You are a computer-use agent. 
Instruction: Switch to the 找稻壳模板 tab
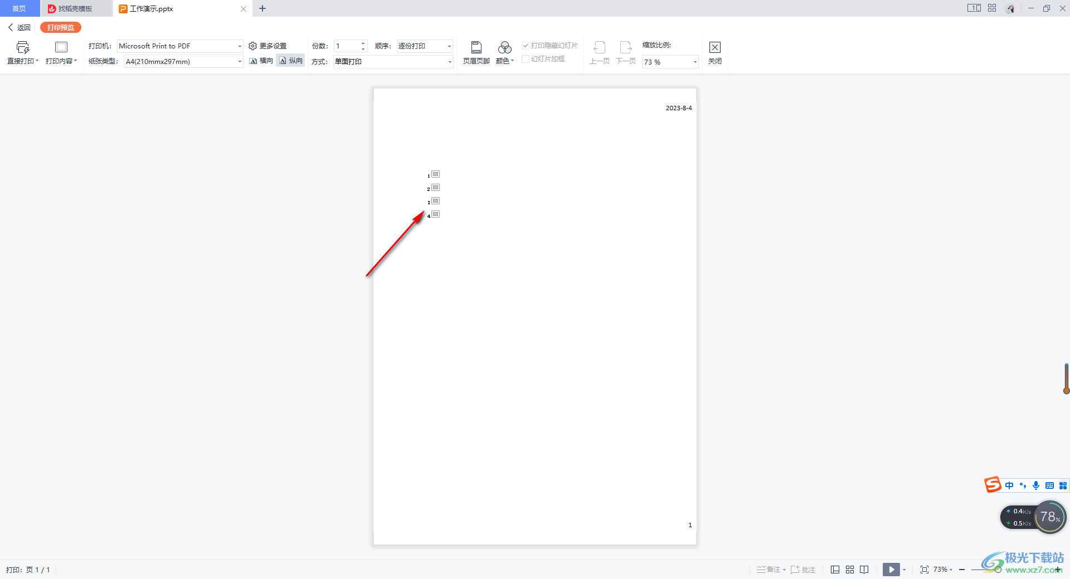click(x=76, y=8)
